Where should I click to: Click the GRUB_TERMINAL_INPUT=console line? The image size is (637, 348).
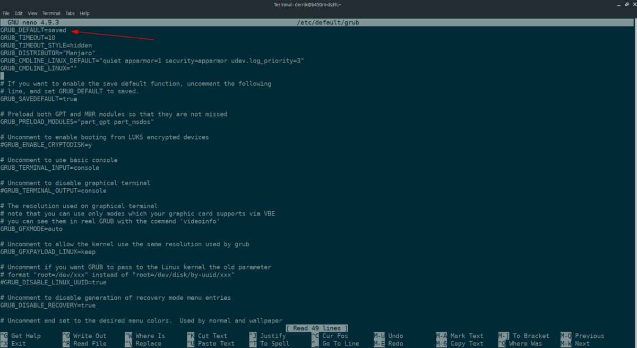(50, 168)
